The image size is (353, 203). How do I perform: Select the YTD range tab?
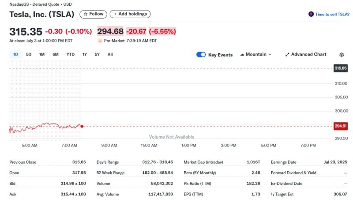pos(71,54)
